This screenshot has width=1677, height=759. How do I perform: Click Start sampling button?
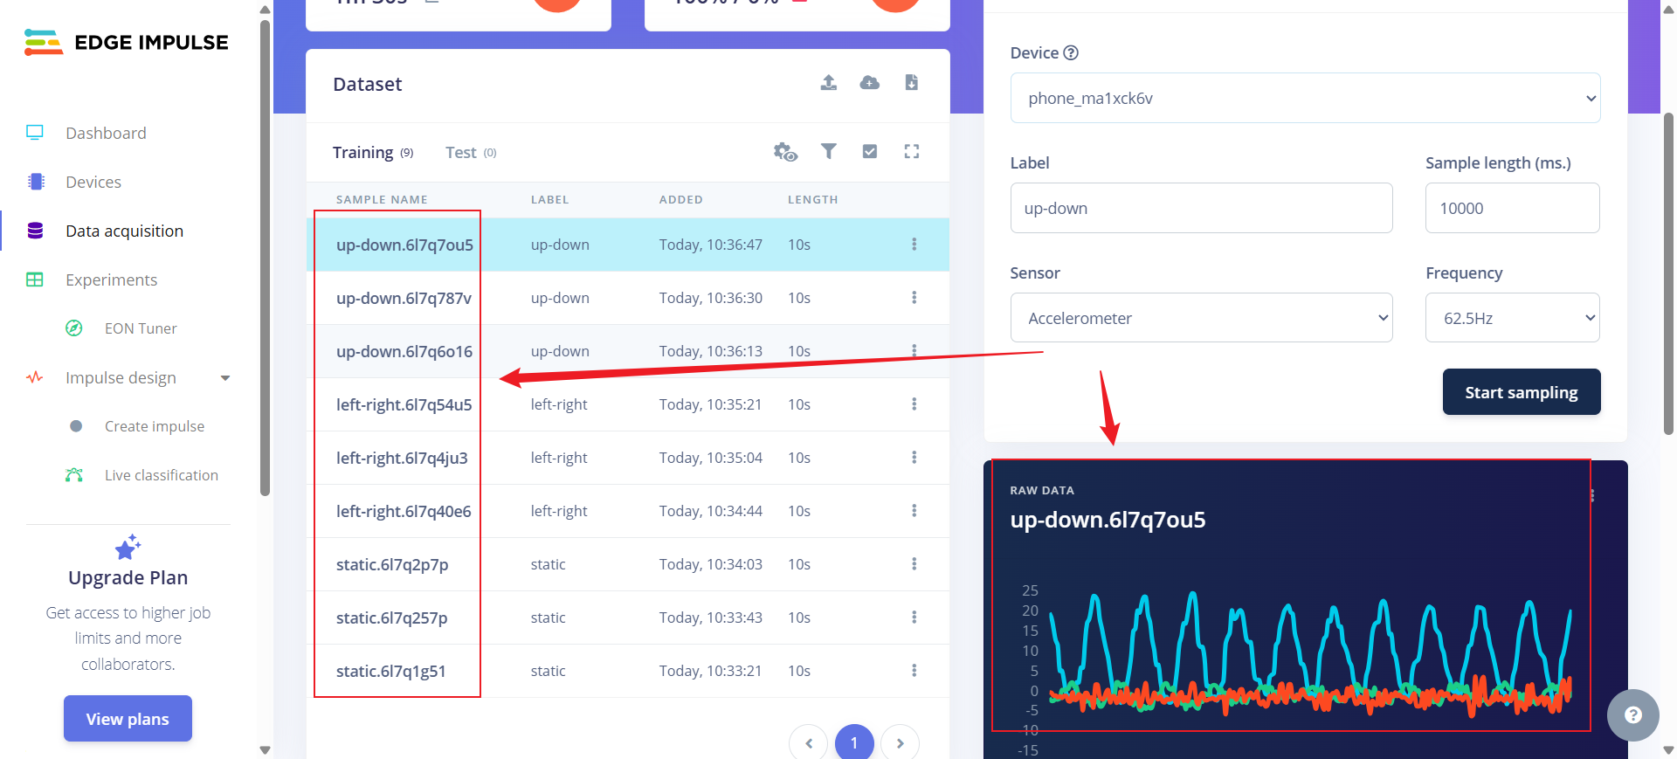[x=1521, y=392]
